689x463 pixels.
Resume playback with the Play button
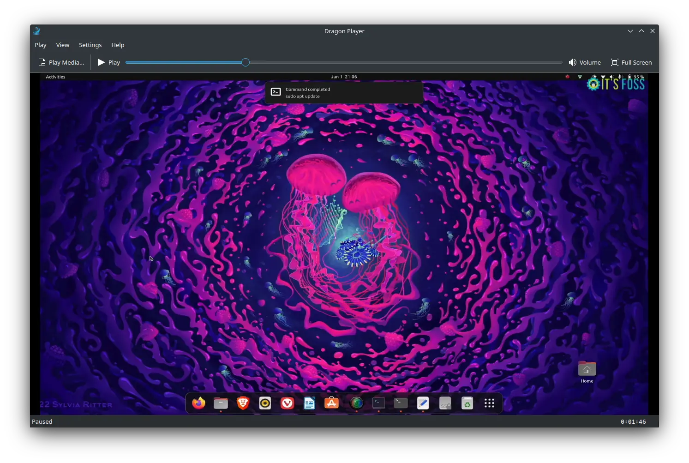109,62
